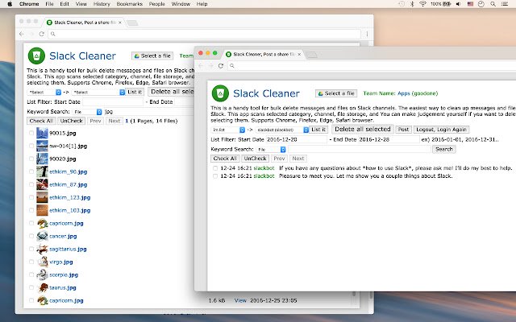516x322 pixels.
Task: Click the Post button
Action: [403, 130]
